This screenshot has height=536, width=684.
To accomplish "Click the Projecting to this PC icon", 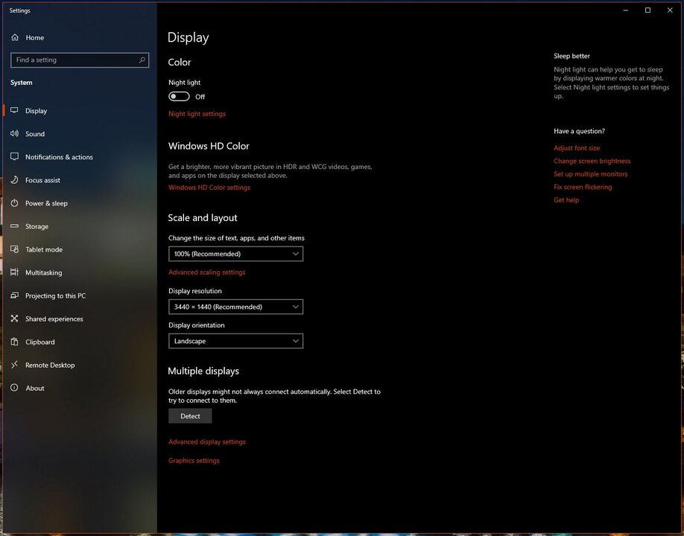I will (14, 296).
